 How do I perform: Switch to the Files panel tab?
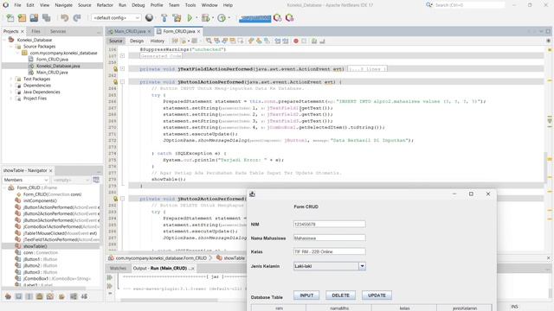35,31
